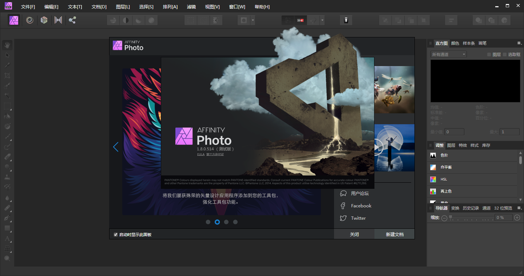524x276 pixels.
Task: Go to the fourth carousel page dot
Action: point(235,222)
